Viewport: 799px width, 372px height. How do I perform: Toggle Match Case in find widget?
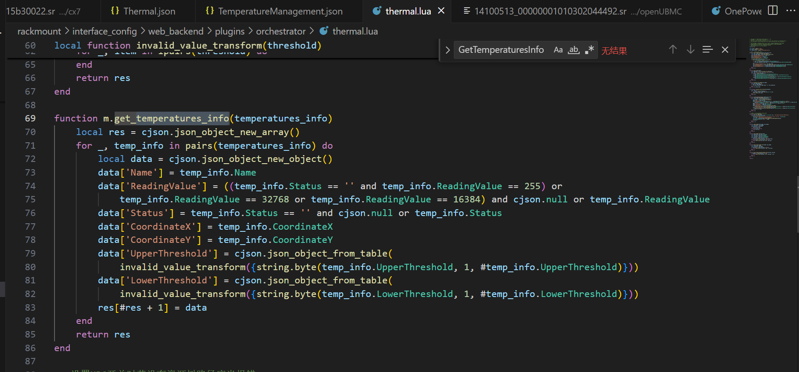point(558,50)
